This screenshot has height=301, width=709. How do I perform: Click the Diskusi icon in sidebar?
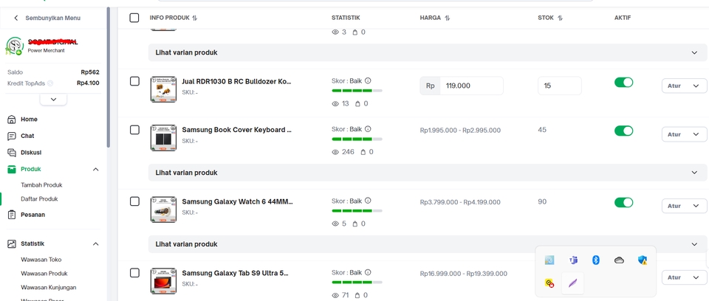click(12, 153)
